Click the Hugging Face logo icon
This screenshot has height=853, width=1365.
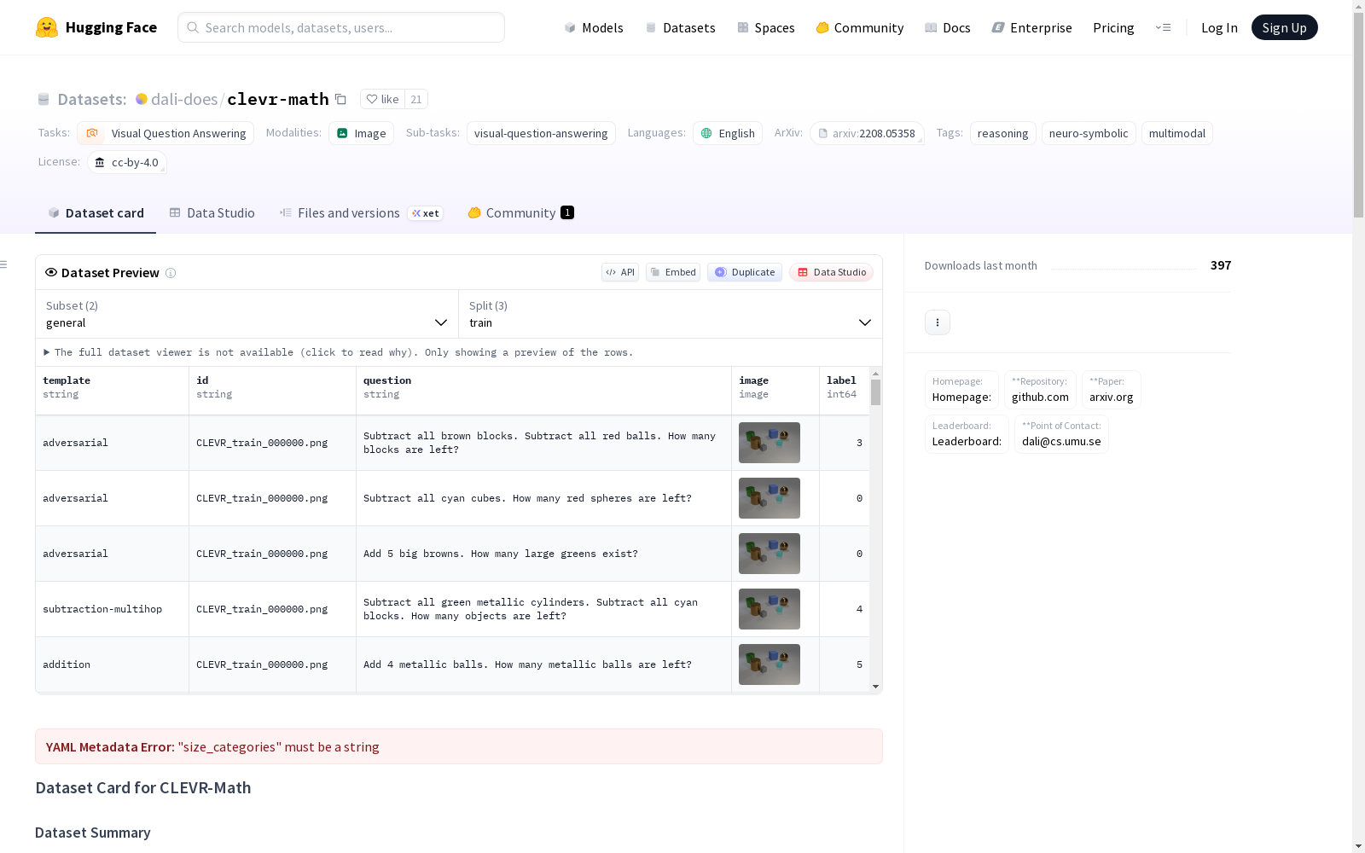click(47, 27)
